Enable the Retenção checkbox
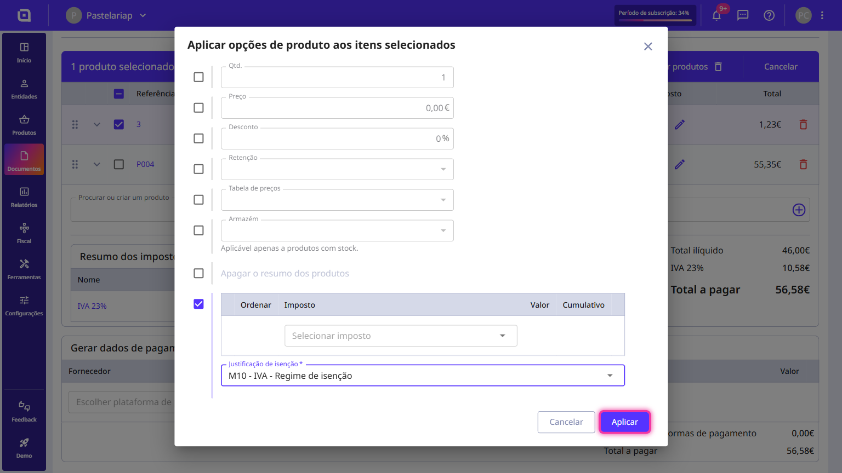The height and width of the screenshot is (473, 842). click(198, 169)
